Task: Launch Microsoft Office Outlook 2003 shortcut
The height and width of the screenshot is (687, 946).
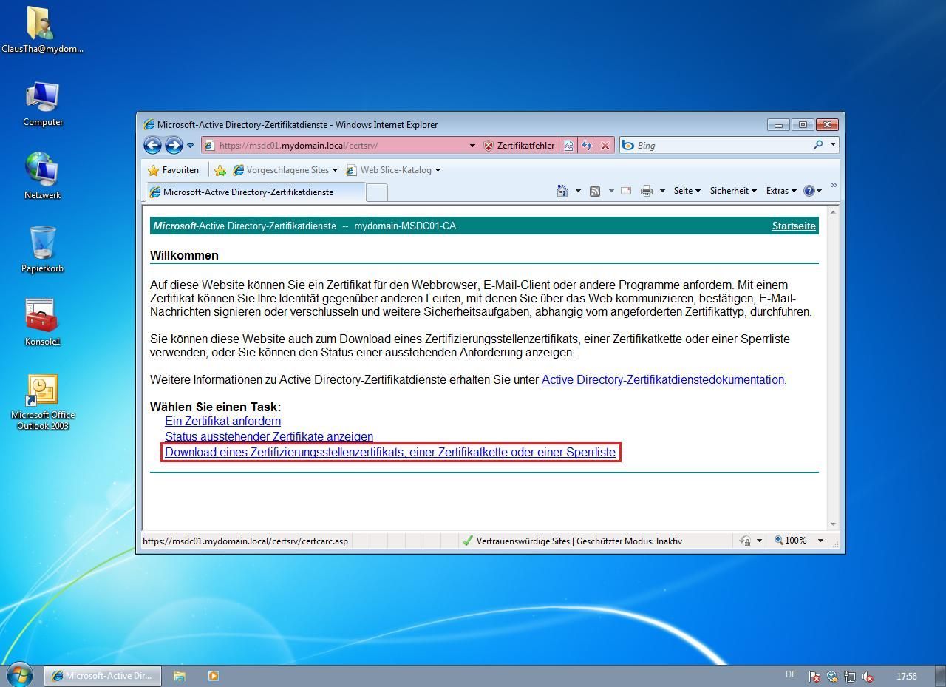Action: (x=43, y=403)
